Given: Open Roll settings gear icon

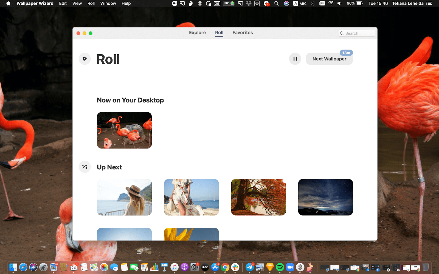Looking at the screenshot, I should coord(85,59).
